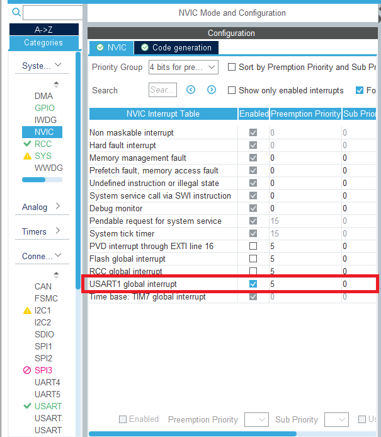Screen dimensions: 381x437
Task: Click the SYS warning triangle icon
Action: pyautogui.click(x=27, y=156)
